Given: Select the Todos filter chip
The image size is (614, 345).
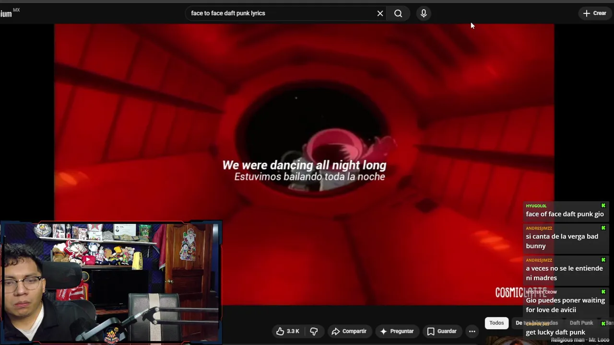Looking at the screenshot, I should (496, 323).
